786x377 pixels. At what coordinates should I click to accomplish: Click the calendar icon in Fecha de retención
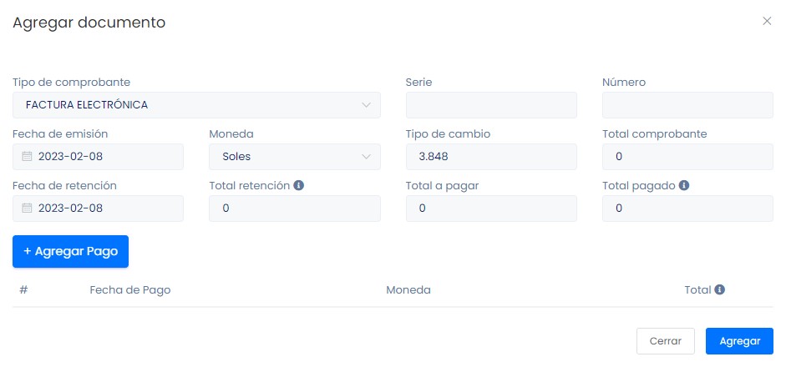[x=27, y=209]
